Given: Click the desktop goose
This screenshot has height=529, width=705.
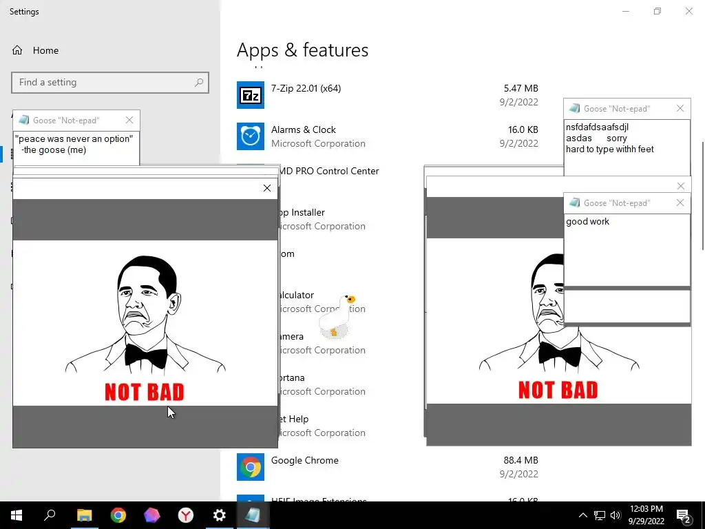Looking at the screenshot, I should [x=337, y=316].
